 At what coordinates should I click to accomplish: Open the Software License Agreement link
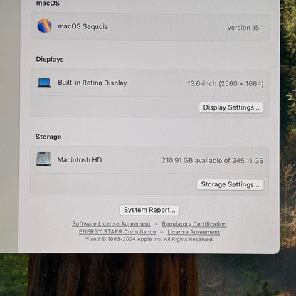111,224
